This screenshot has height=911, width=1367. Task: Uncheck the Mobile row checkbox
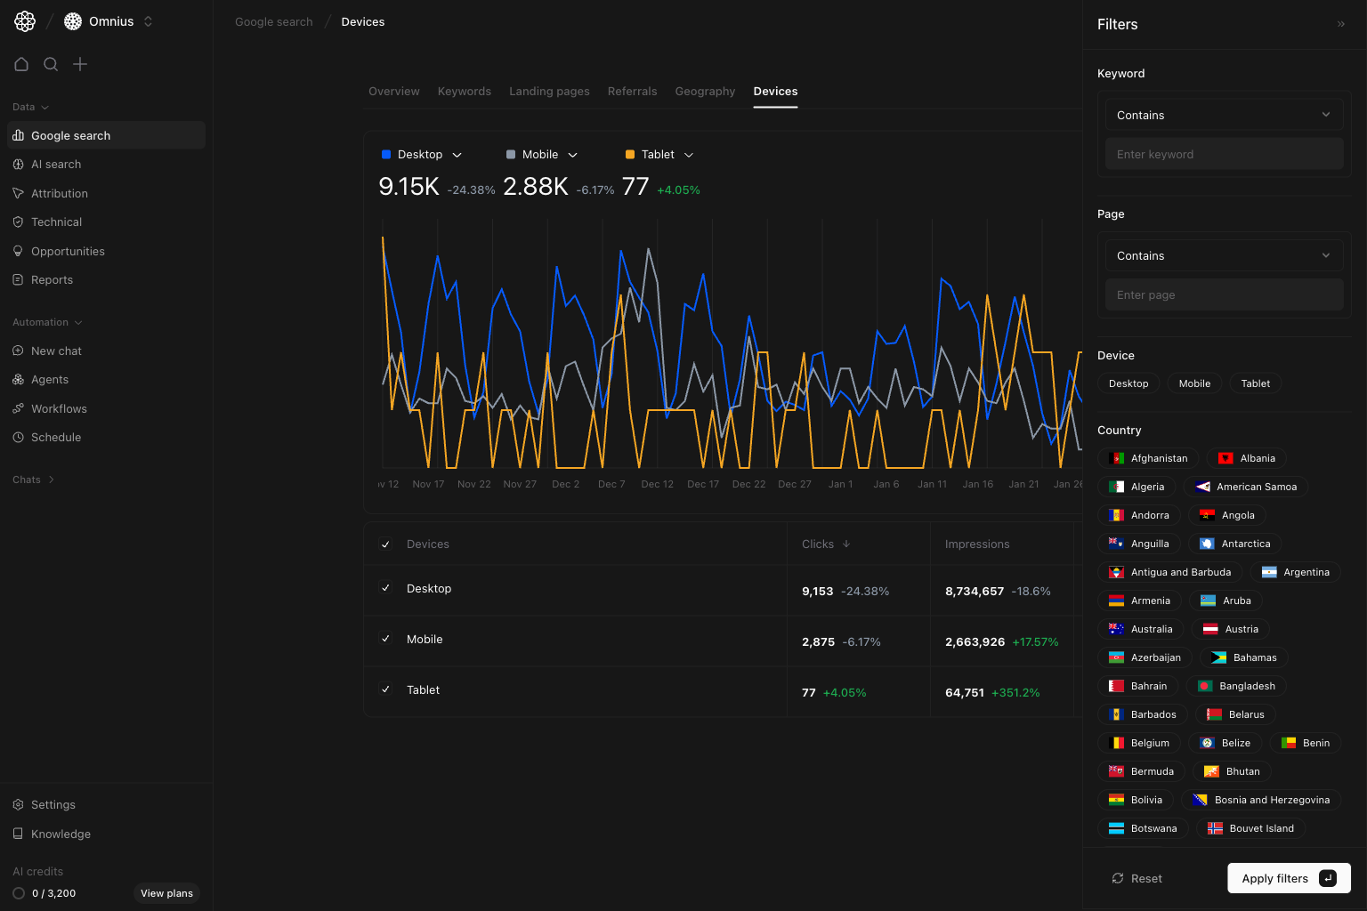point(385,639)
